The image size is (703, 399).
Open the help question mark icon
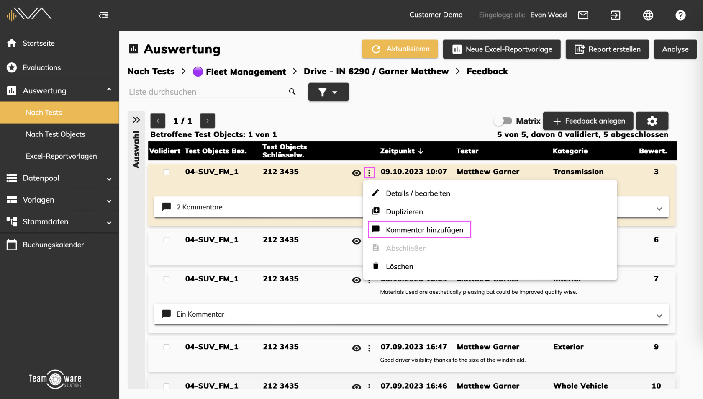pyautogui.click(x=680, y=15)
